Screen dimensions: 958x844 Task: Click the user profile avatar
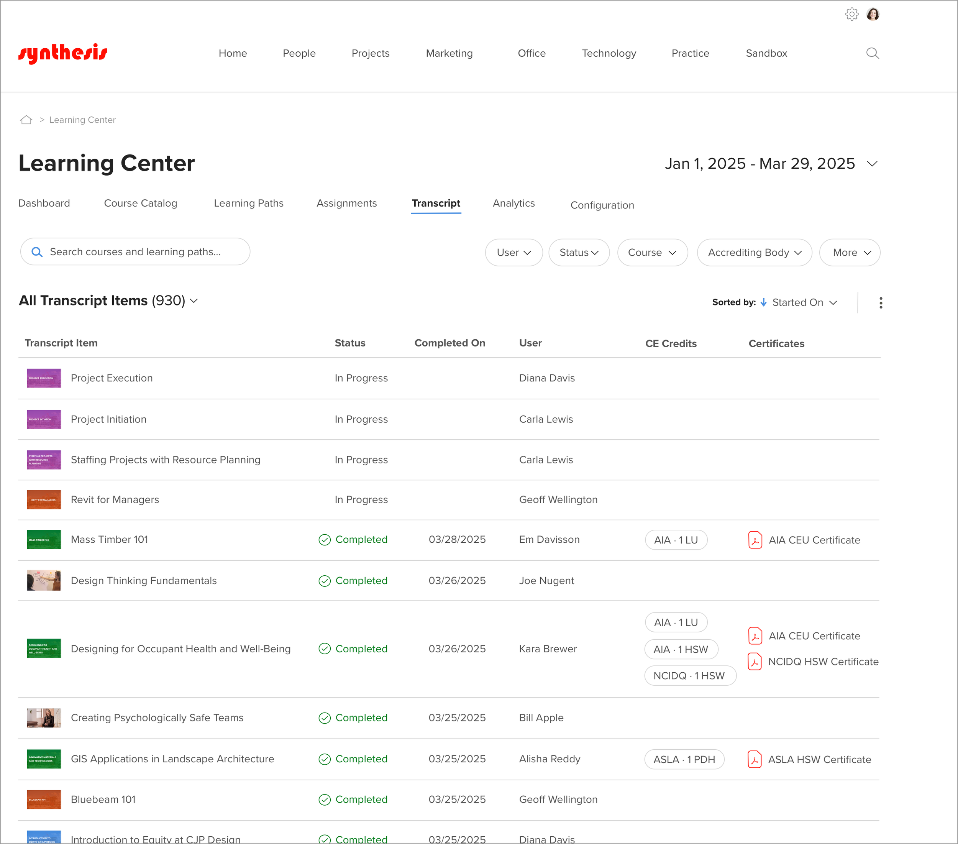click(x=873, y=14)
